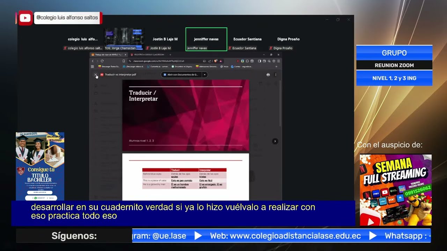This screenshot has height=251, width=447.
Task: Click the bookmark icon beside address bar
Action: (124, 61)
